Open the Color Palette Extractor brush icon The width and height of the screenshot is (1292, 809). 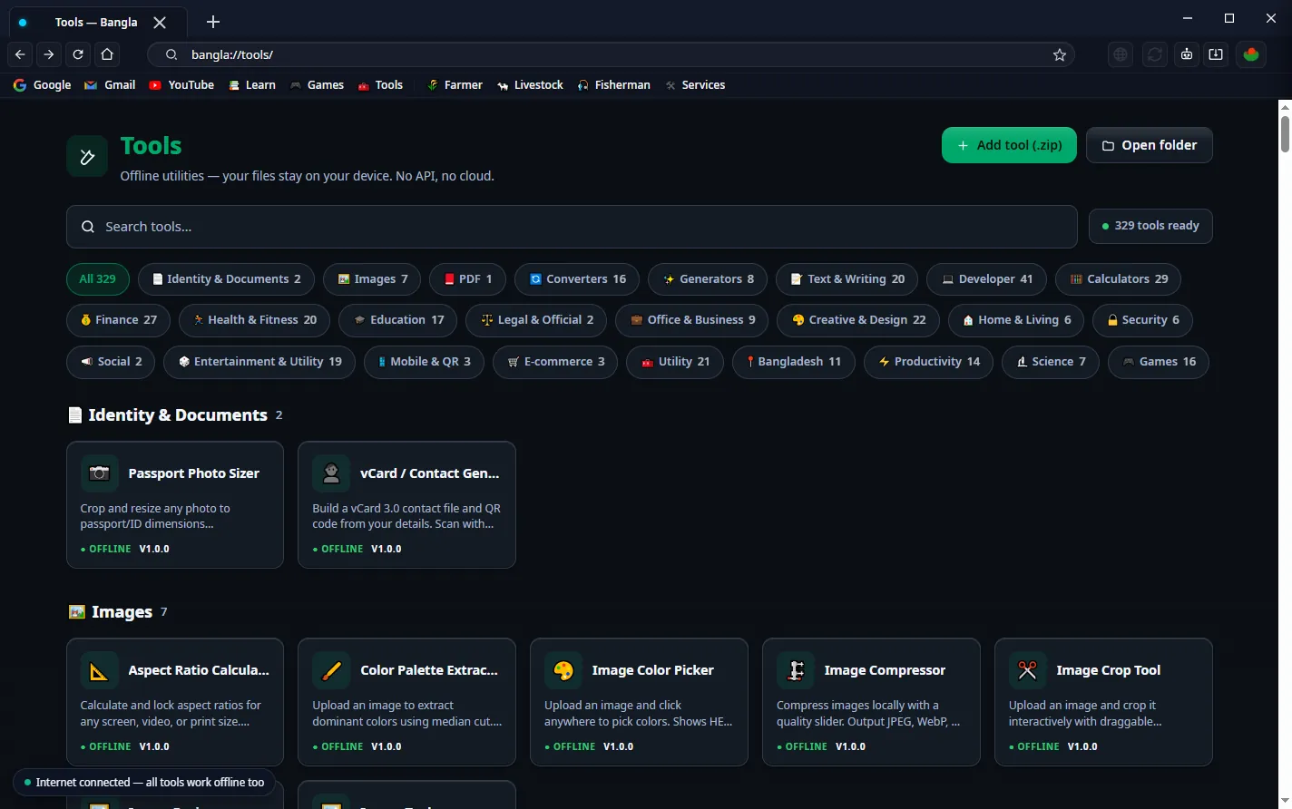(x=331, y=670)
